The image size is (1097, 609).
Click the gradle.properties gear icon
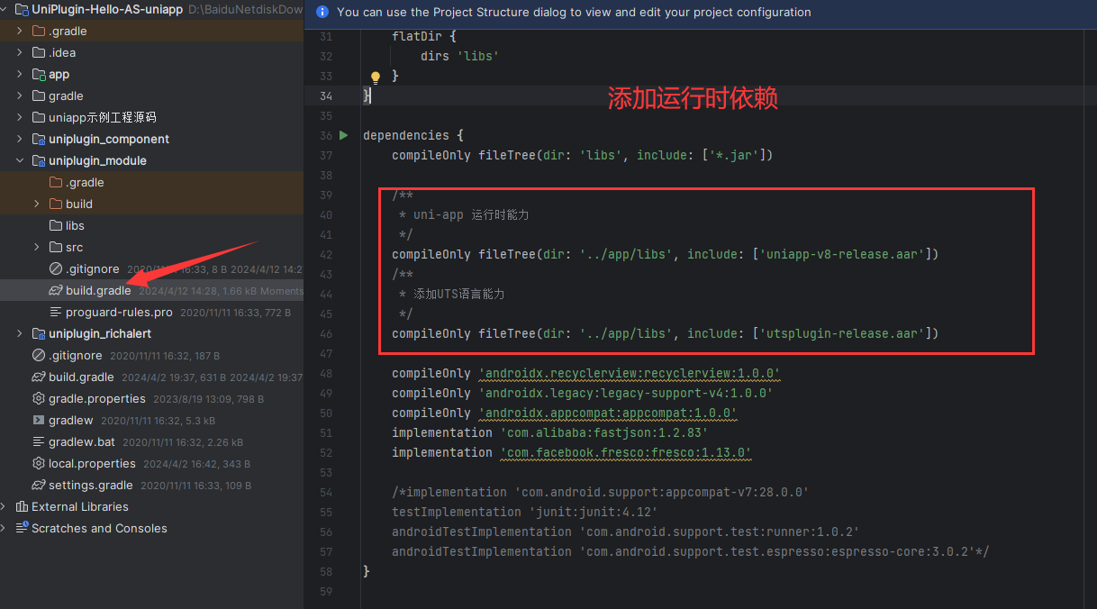click(x=39, y=398)
